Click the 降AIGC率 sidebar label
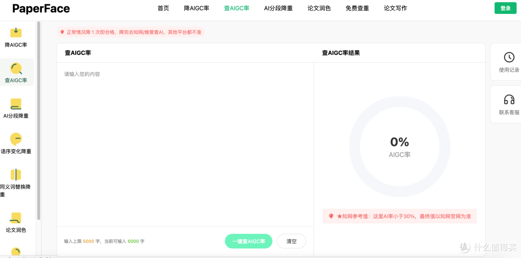Image resolution: width=521 pixels, height=258 pixels. (16, 45)
